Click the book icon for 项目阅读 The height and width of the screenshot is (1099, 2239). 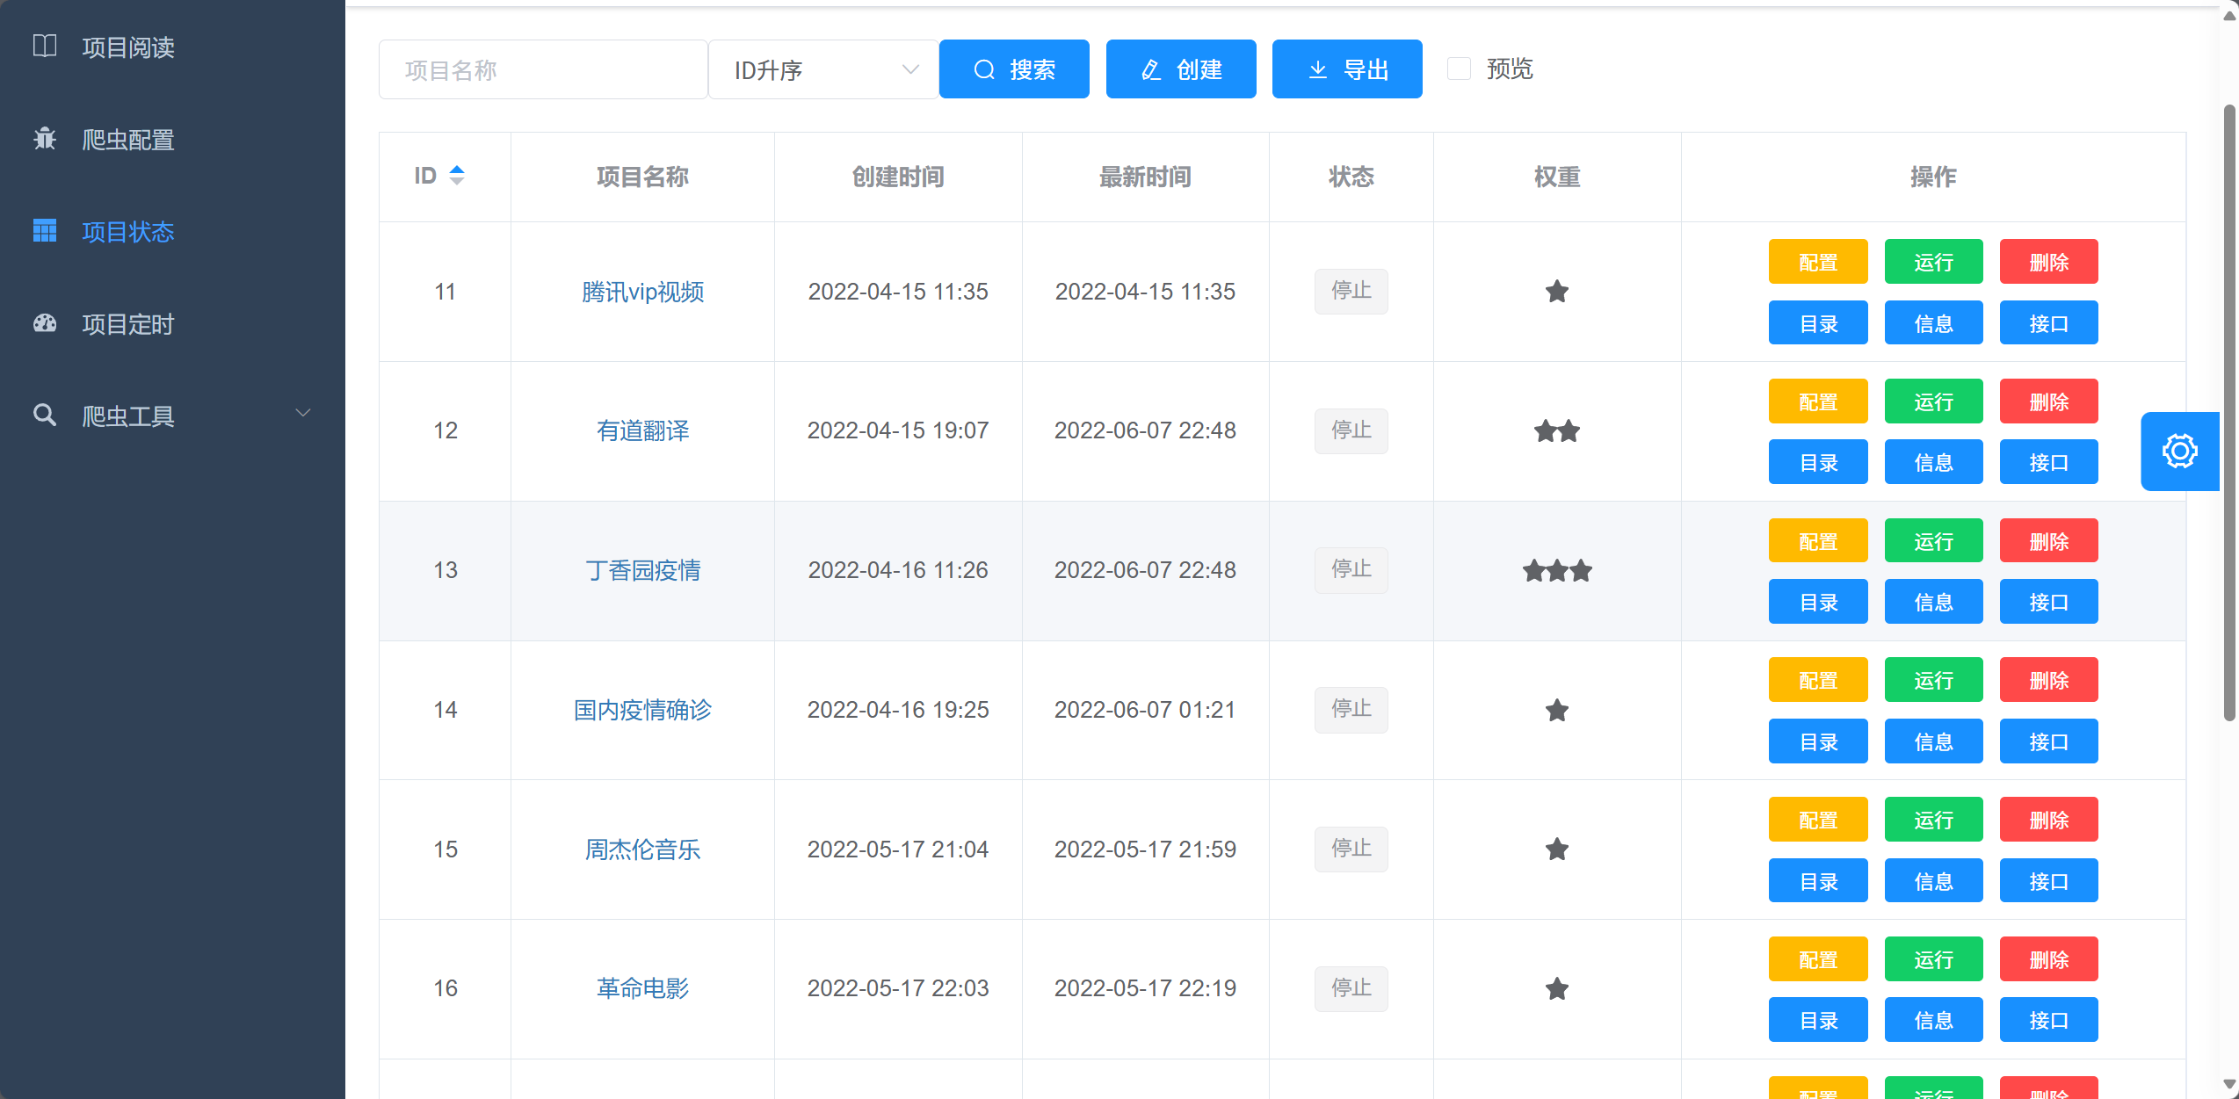pos(45,47)
